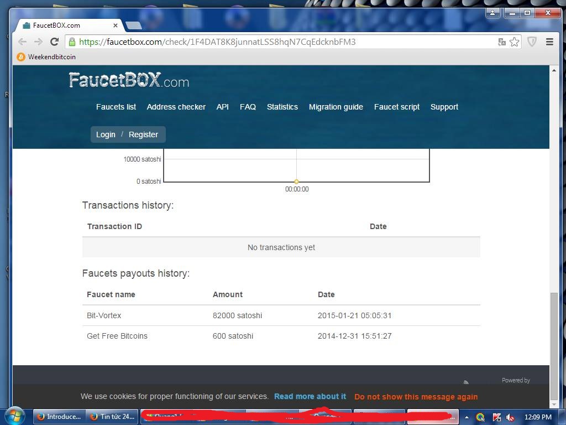The width and height of the screenshot is (566, 425).
Task: Click the yellow data point on chart
Action: 296,182
